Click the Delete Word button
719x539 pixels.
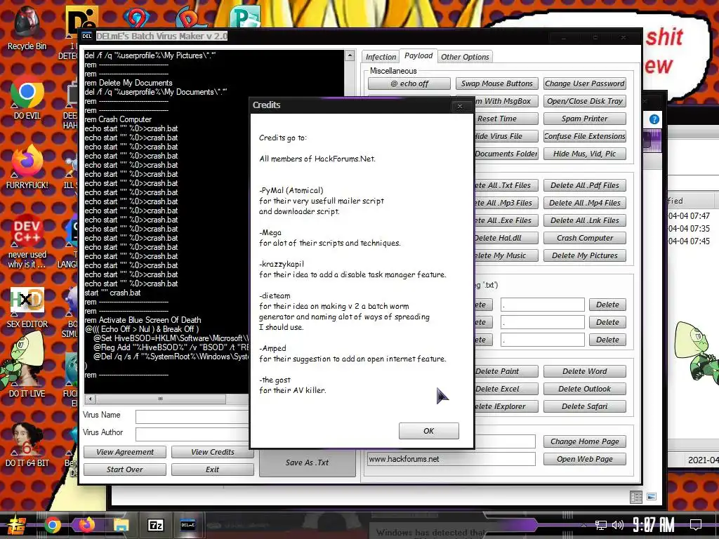click(585, 371)
